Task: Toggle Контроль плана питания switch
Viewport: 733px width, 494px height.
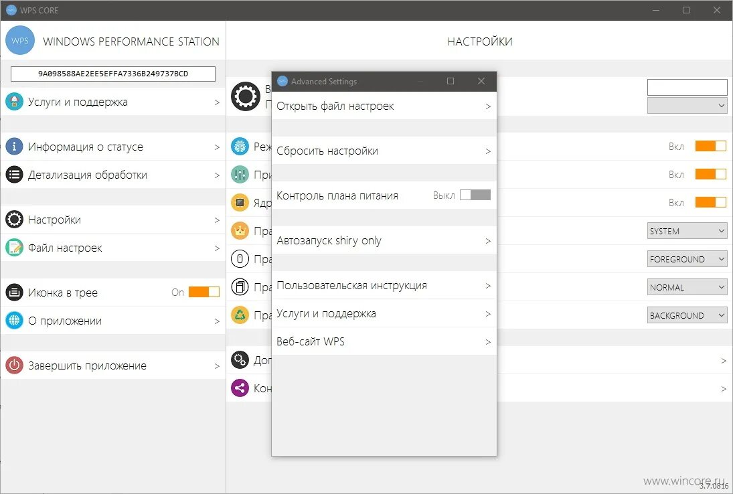Action: click(474, 196)
